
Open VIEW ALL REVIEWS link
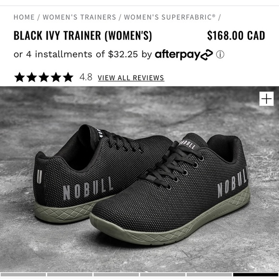coord(131,78)
